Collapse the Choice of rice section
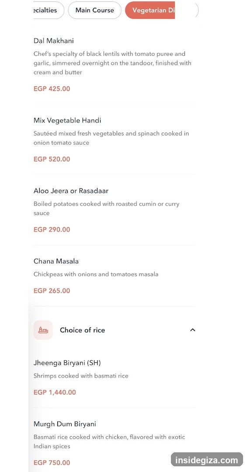The height and width of the screenshot is (472, 247). tap(193, 330)
